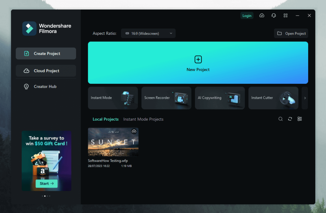Click the AI Copywriting illustration icon
This screenshot has width=326, height=213.
click(x=233, y=98)
